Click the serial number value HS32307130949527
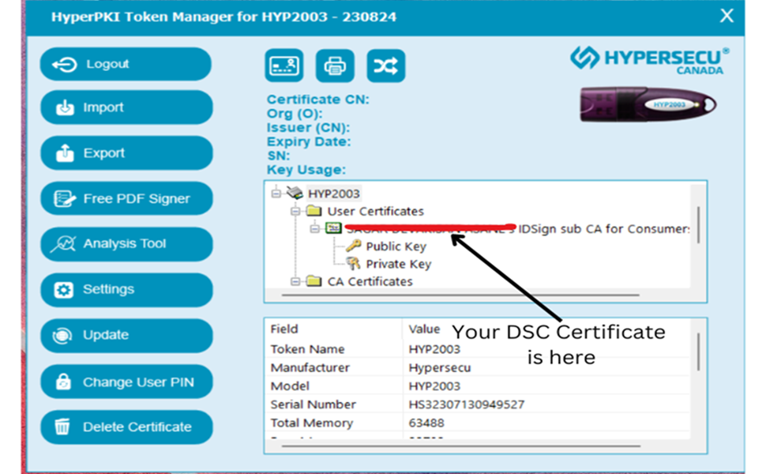The image size is (766, 474). click(467, 404)
